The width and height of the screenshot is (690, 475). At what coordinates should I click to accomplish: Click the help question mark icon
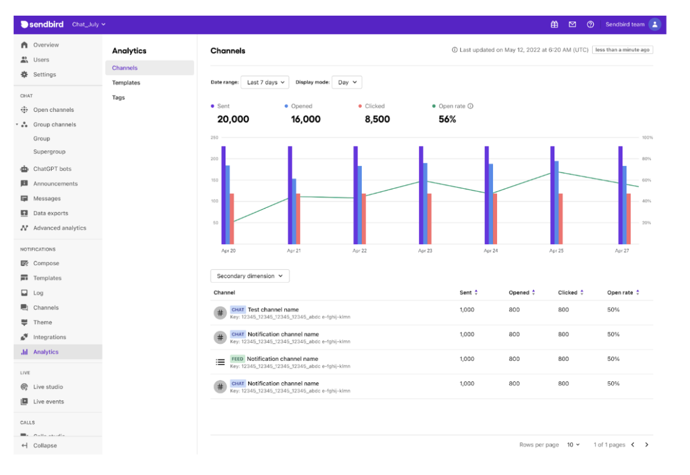point(590,25)
